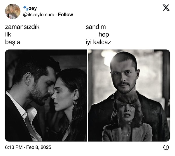Click the Feb 8, 2025 date

click(39, 147)
